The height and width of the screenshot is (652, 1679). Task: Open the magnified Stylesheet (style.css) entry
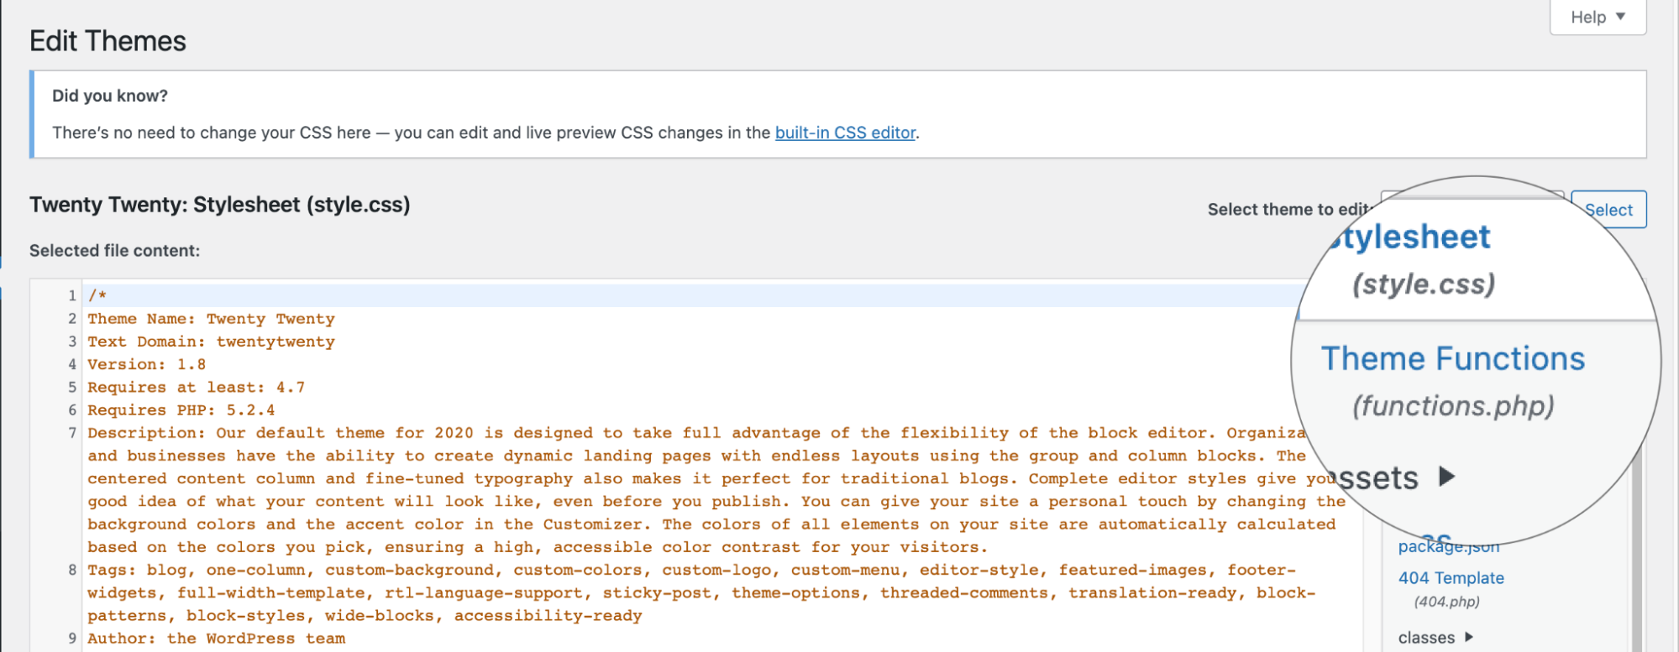(1413, 259)
